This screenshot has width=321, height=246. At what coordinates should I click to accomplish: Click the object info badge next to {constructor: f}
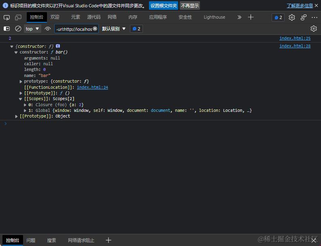click(x=58, y=46)
